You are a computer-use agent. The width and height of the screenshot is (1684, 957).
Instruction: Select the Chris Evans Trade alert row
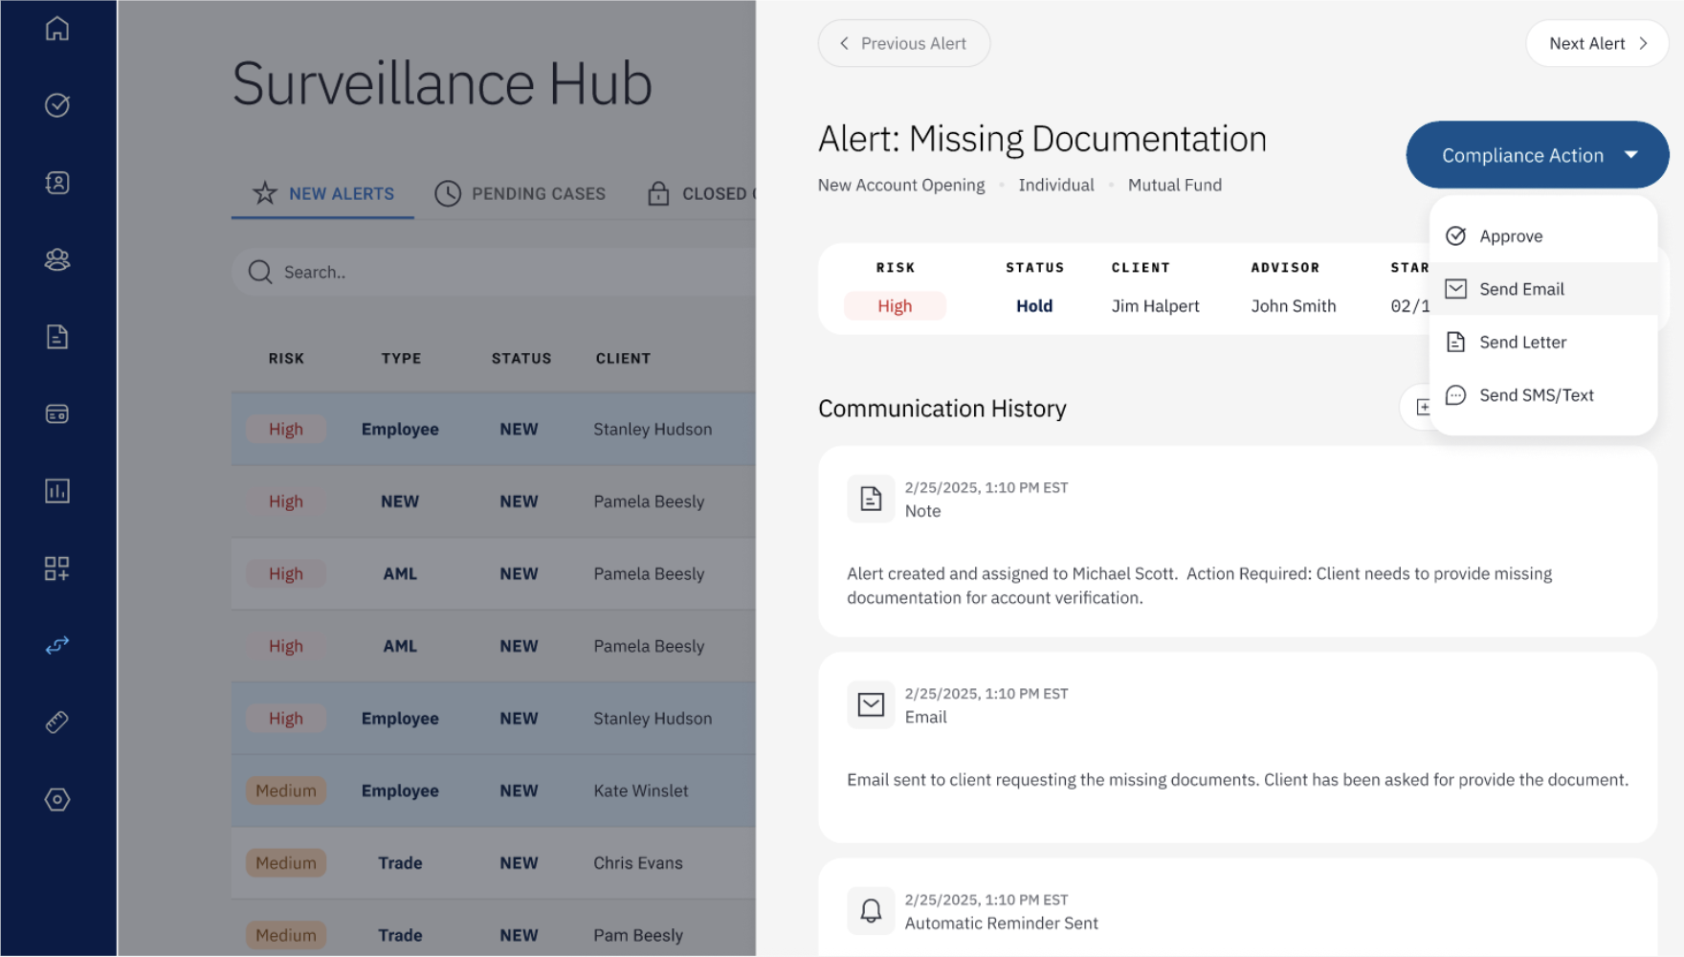coord(494,863)
